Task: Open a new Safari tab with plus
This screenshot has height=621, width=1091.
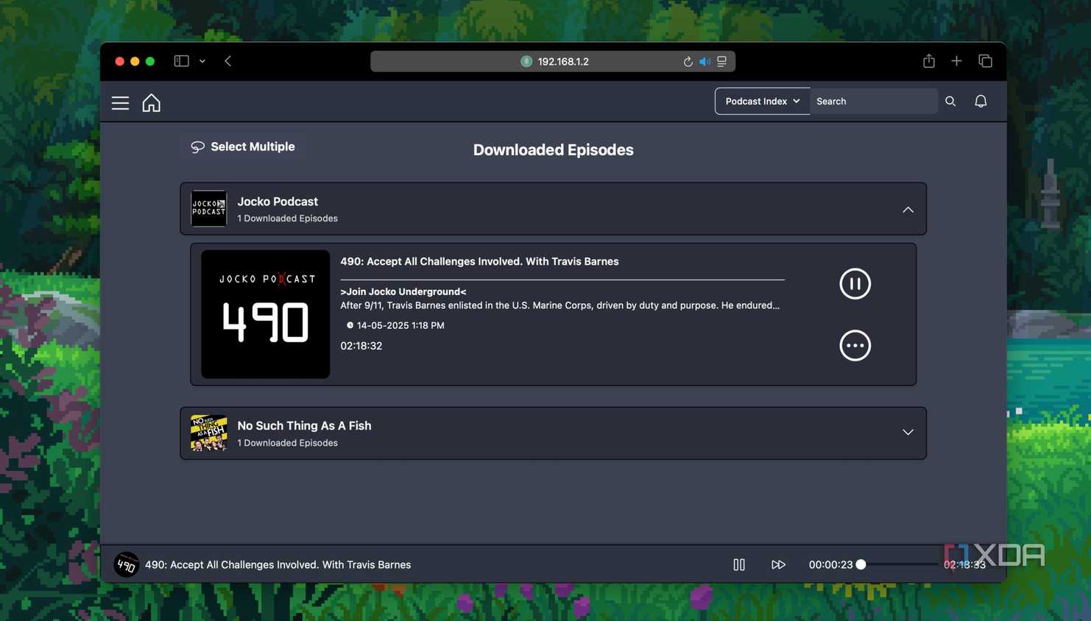Action: (956, 61)
